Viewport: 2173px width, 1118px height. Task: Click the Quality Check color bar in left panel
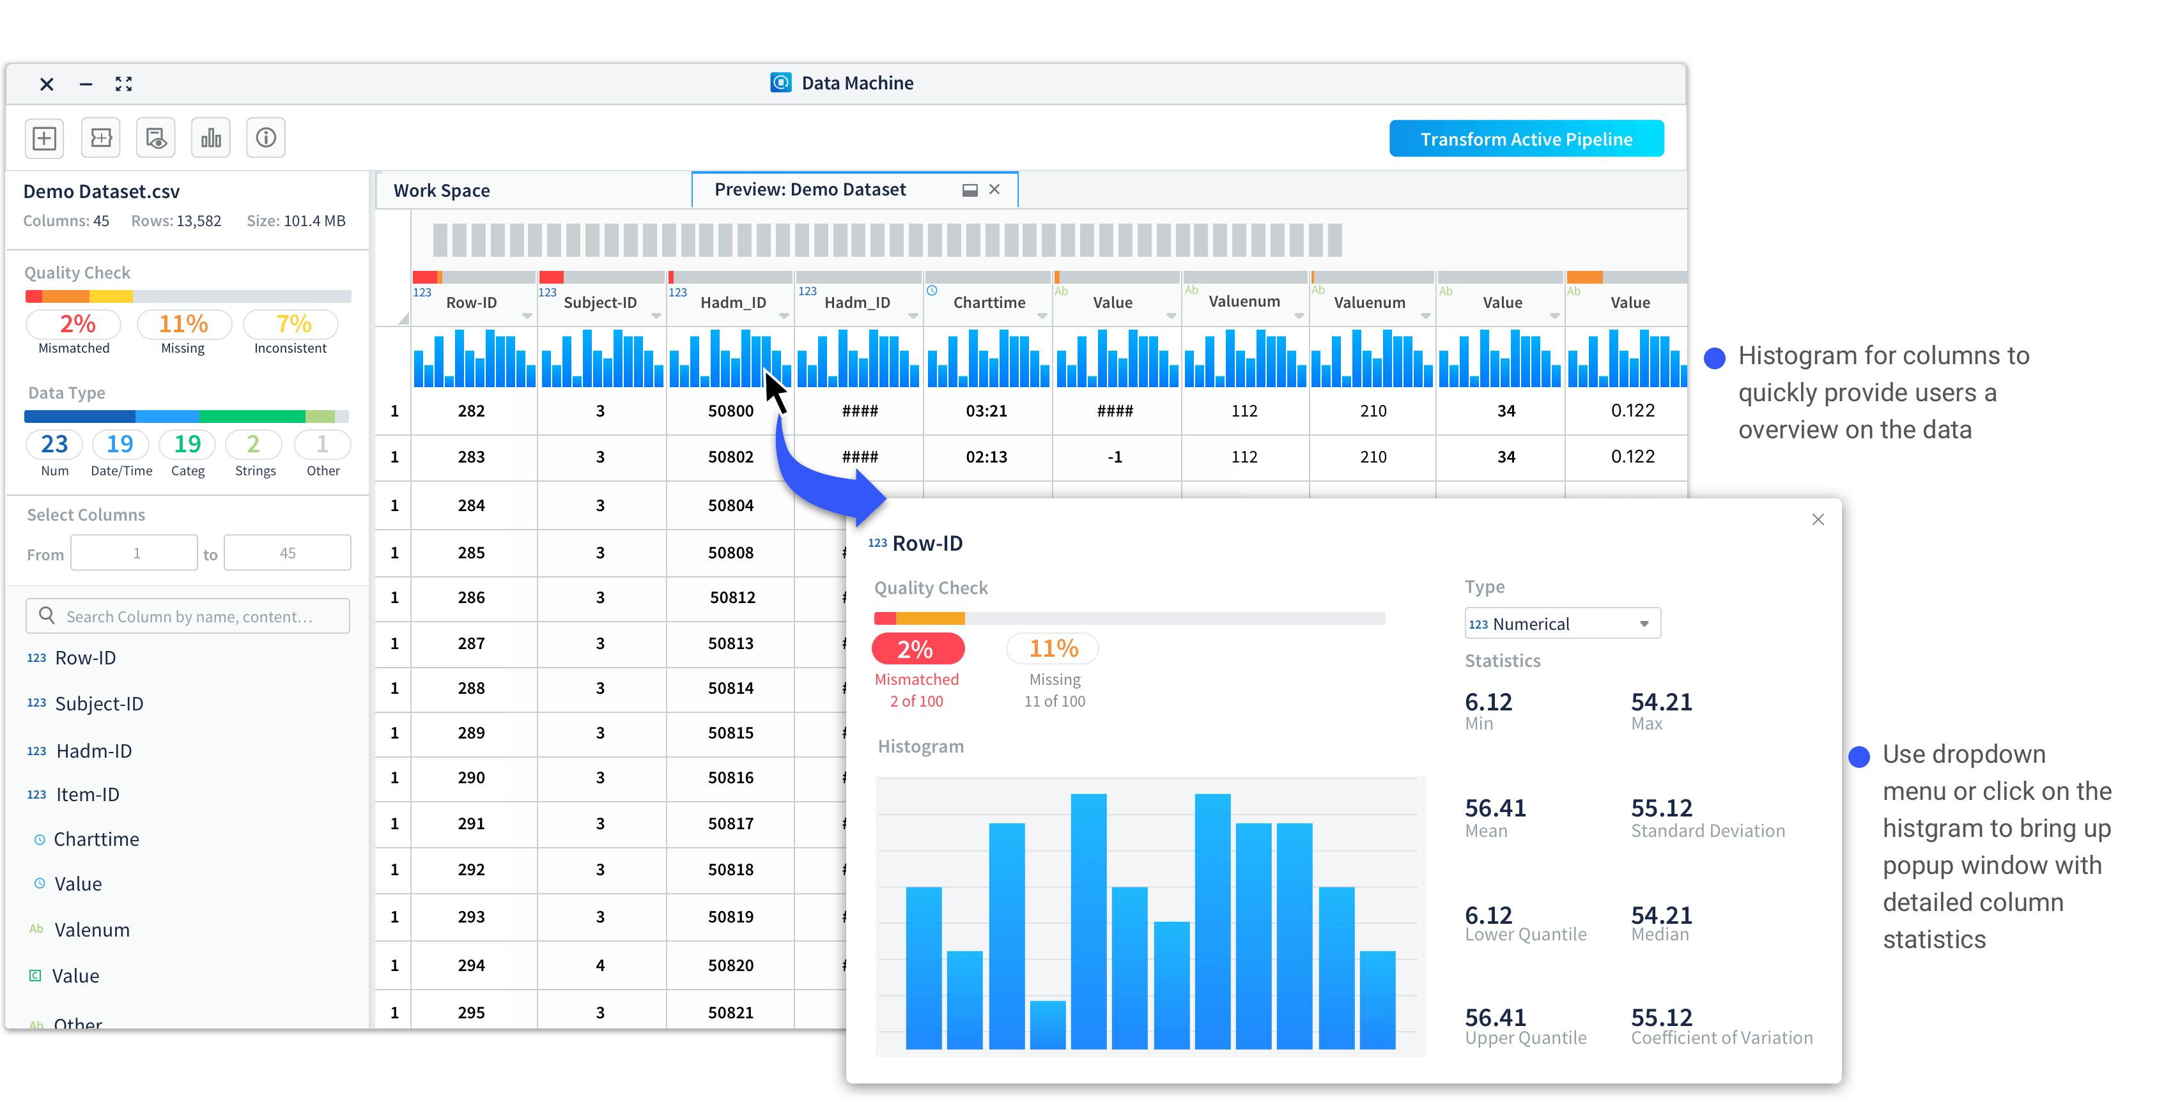[188, 296]
